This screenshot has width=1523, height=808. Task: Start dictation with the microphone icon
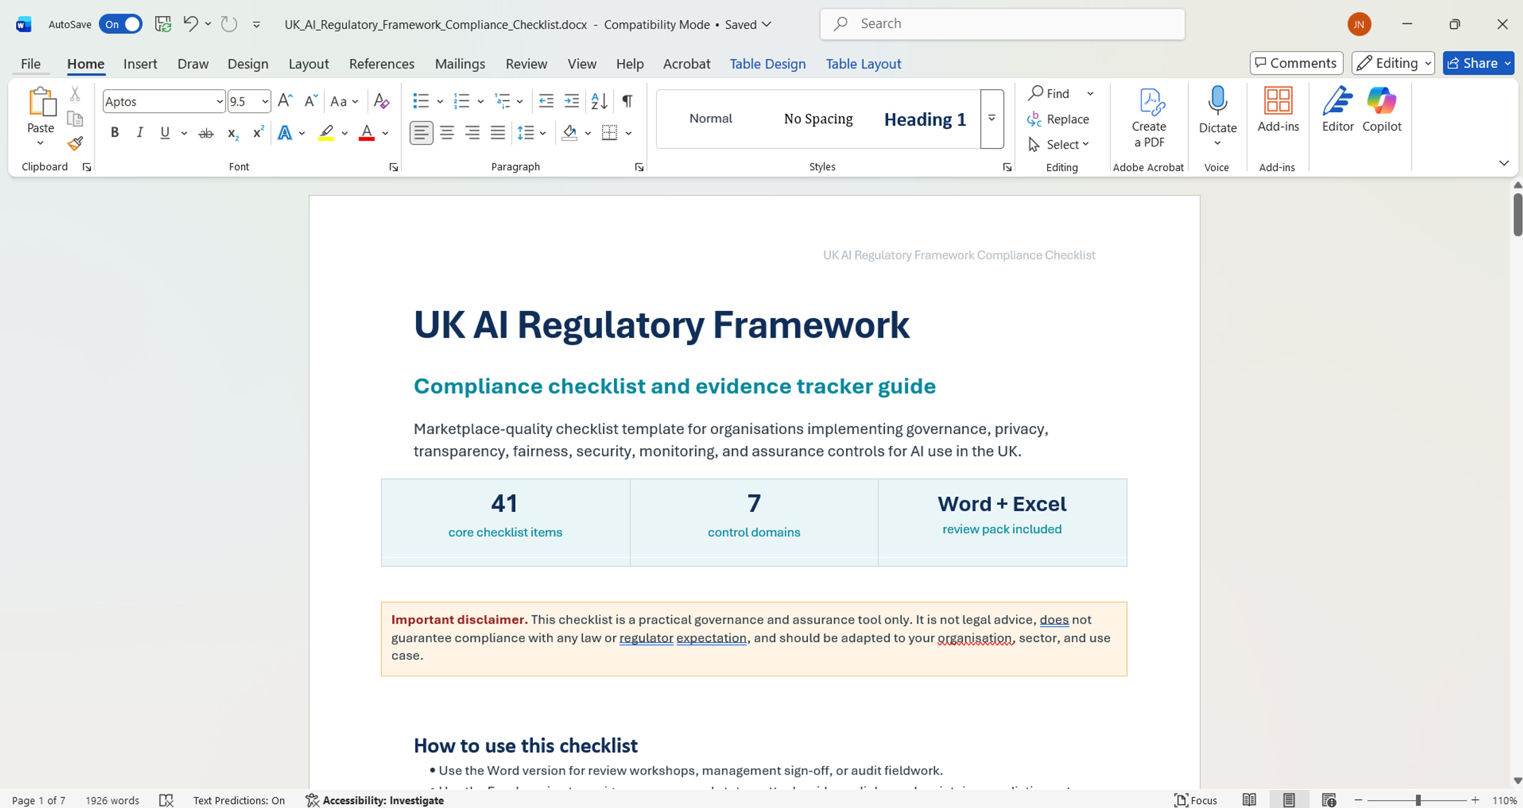pos(1217,101)
